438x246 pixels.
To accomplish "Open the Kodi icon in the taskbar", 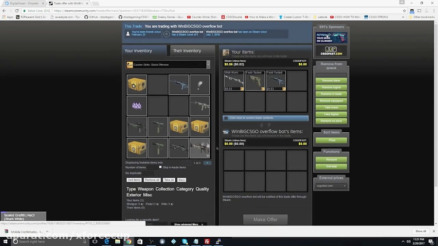I will [x=173, y=241].
